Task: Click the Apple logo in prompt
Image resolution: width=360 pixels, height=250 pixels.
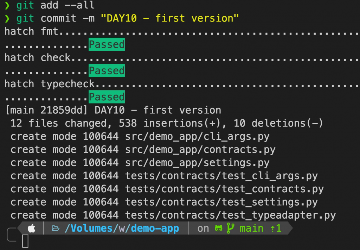Action: coord(31,229)
